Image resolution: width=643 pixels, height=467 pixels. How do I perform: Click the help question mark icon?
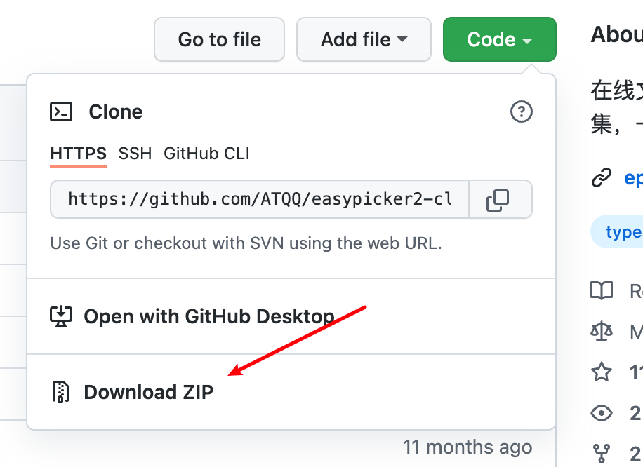pos(521,111)
